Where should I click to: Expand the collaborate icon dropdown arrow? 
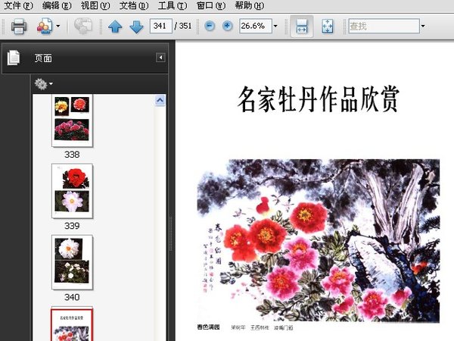[x=58, y=27]
